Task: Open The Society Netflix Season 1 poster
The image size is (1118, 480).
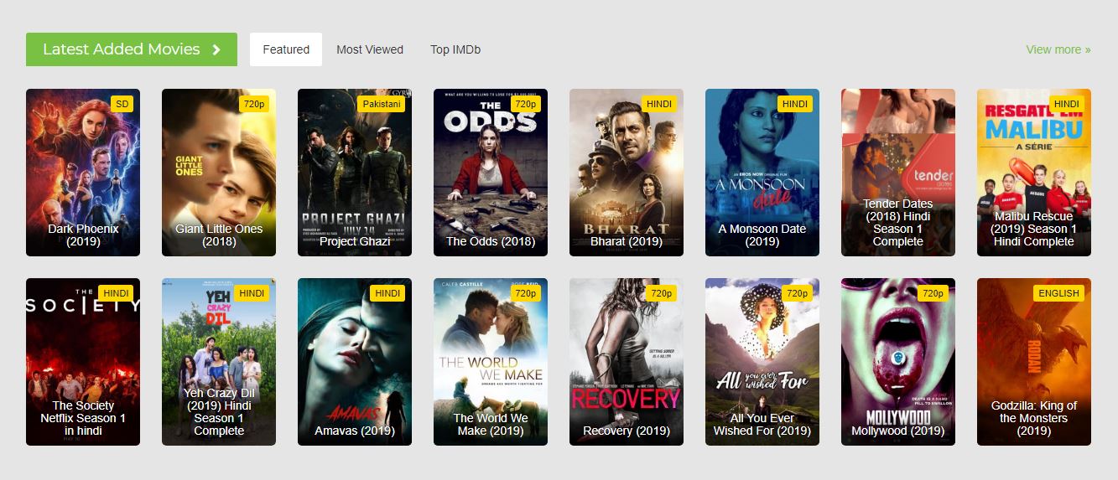Action: coord(83,362)
